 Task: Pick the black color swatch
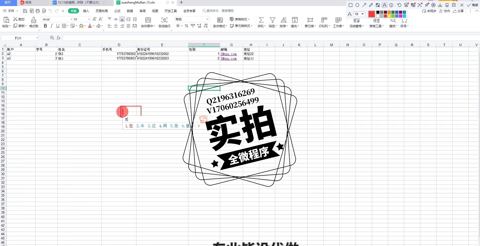tap(378, 12)
